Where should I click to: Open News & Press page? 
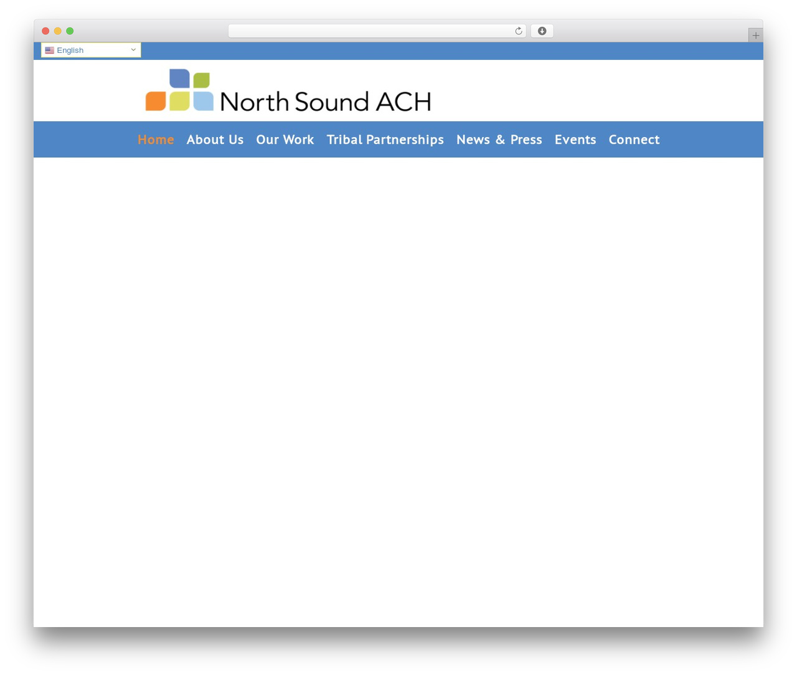tap(499, 139)
